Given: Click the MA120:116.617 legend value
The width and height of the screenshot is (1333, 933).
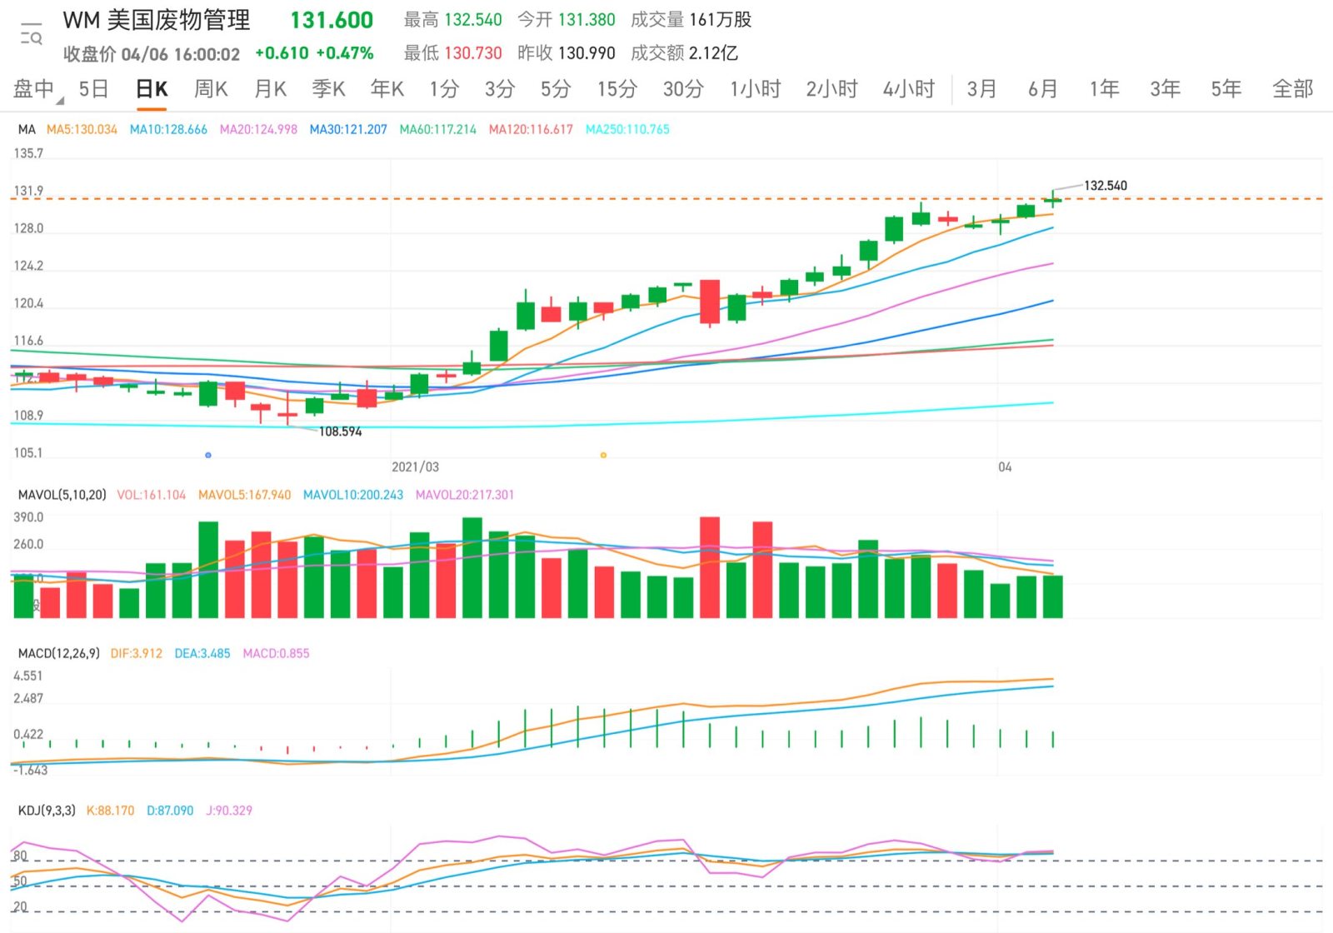Looking at the screenshot, I should 531,129.
